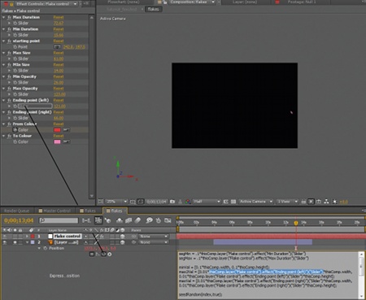Open the expression language menu arrow icon

point(110,254)
